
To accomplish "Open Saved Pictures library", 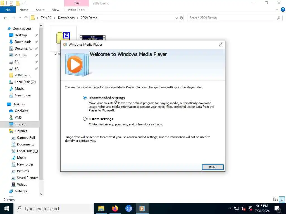I will (x=28, y=178).
